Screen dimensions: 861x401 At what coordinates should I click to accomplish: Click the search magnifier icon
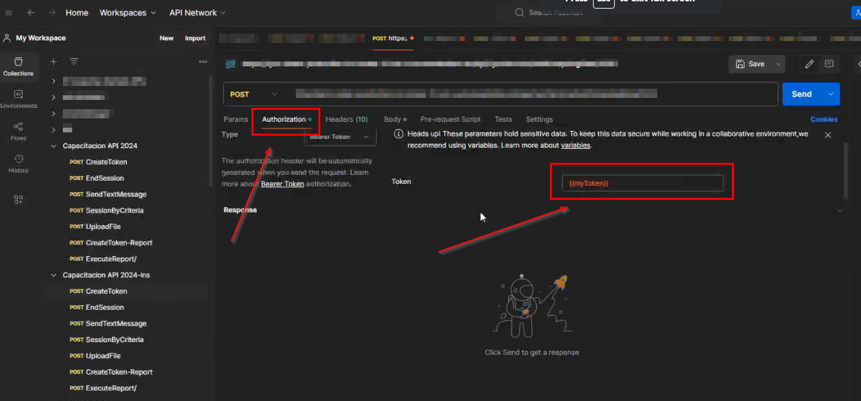(520, 13)
